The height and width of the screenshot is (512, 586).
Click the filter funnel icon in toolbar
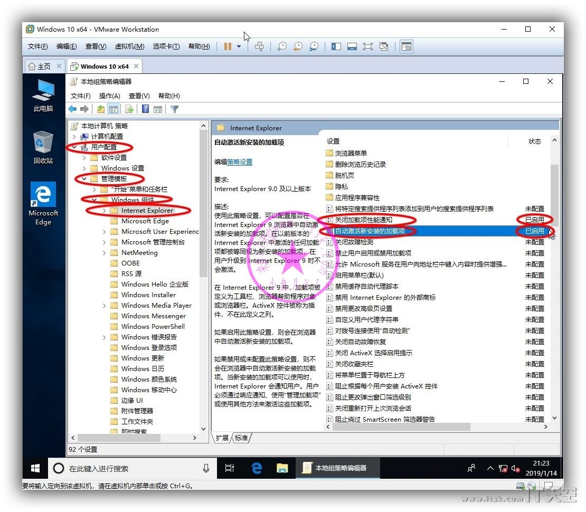tap(175, 109)
